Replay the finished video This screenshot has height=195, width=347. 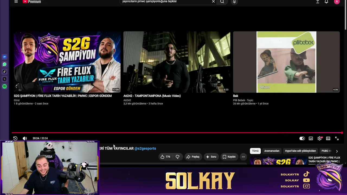15,138
